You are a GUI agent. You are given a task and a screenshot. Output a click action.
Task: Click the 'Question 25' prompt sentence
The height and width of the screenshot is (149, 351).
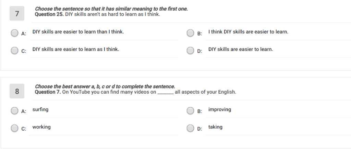coord(97,15)
